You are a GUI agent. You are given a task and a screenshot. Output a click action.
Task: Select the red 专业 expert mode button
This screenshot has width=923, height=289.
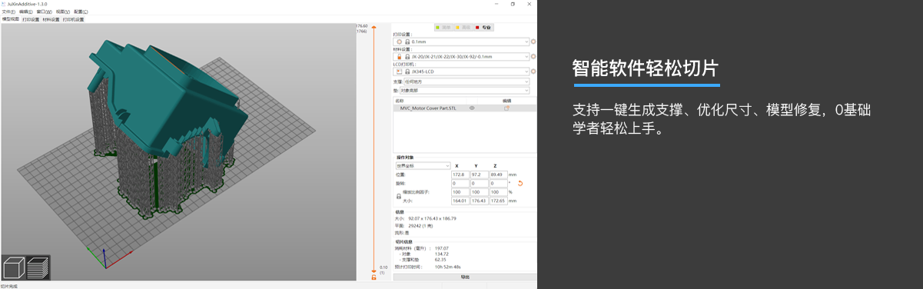483,28
